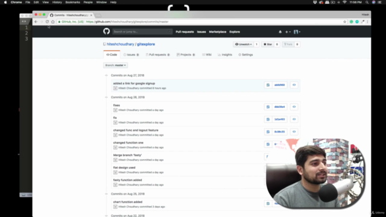Viewport: 386px width, 217px height.
Task: Click the Chrome home icon
Action: (52, 22)
